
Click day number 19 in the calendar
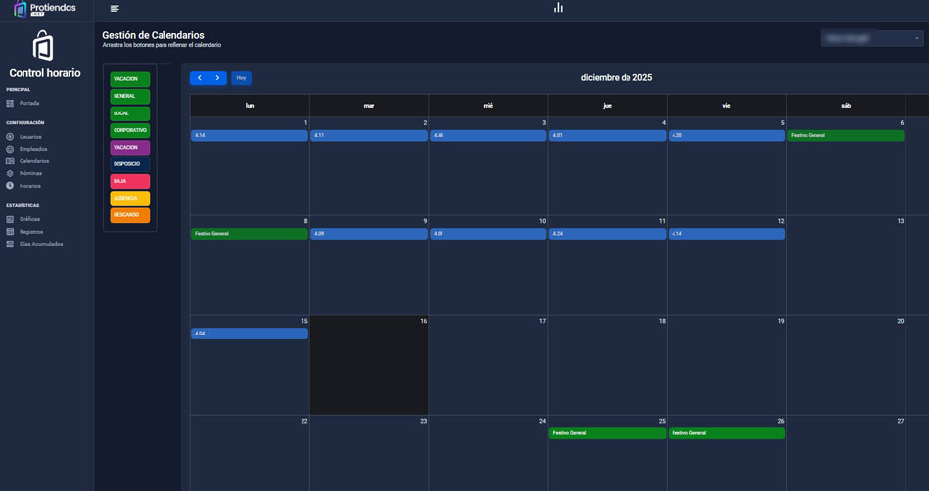pyautogui.click(x=781, y=321)
